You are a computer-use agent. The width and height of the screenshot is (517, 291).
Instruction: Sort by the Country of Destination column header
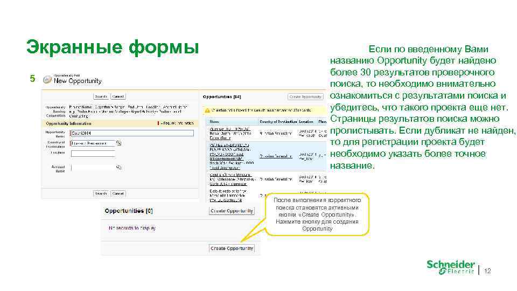coord(278,121)
